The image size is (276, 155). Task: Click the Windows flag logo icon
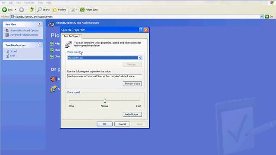(x=272, y=3)
